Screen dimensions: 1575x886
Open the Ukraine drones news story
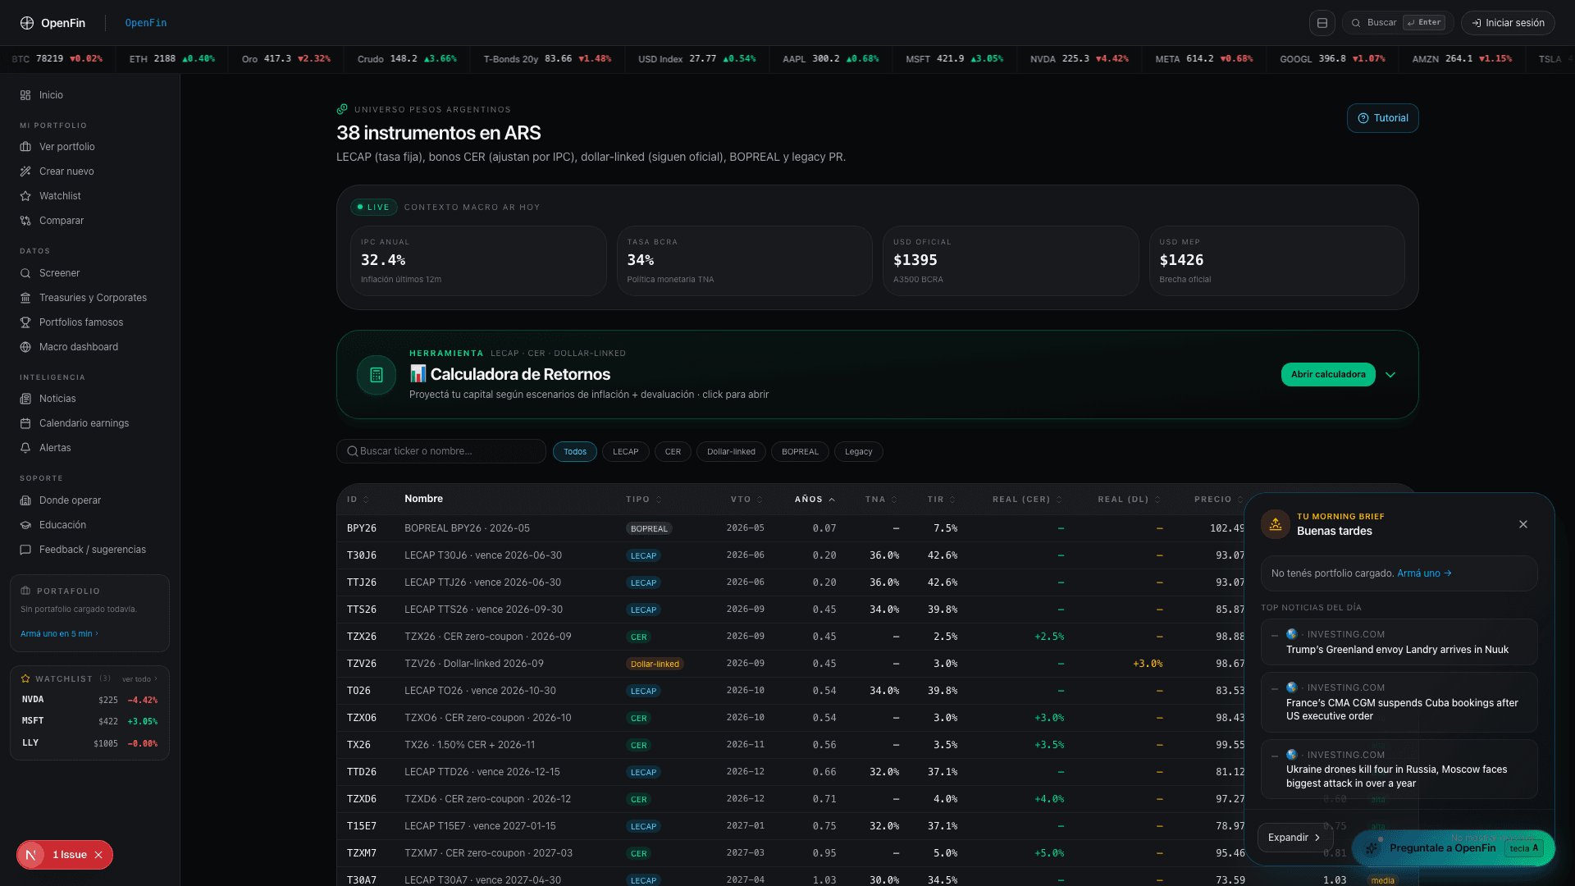tap(1399, 770)
